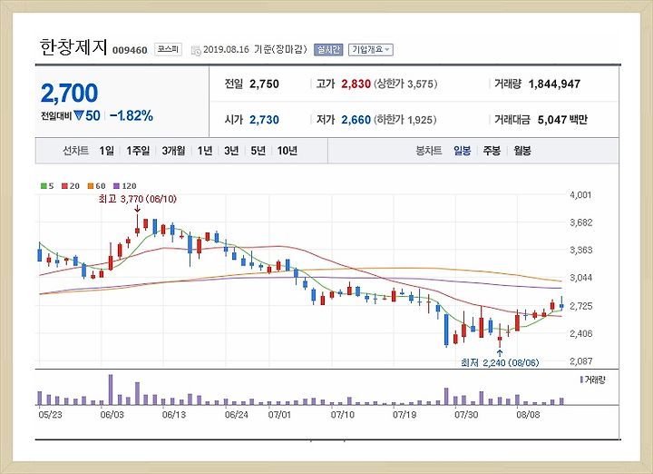Click the tallest volume bar near 06/03
This screenshot has height=474, width=653.
pos(111,390)
